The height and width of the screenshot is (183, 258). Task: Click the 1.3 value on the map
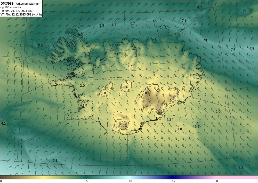[192, 78]
